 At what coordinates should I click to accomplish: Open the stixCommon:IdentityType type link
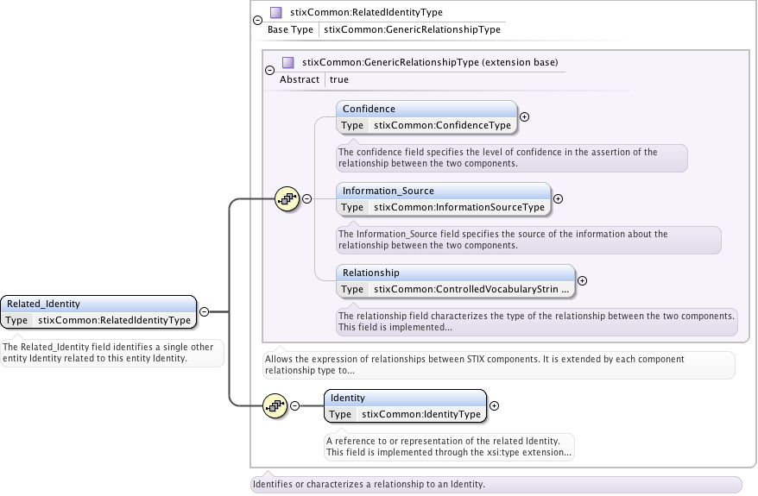(x=420, y=414)
